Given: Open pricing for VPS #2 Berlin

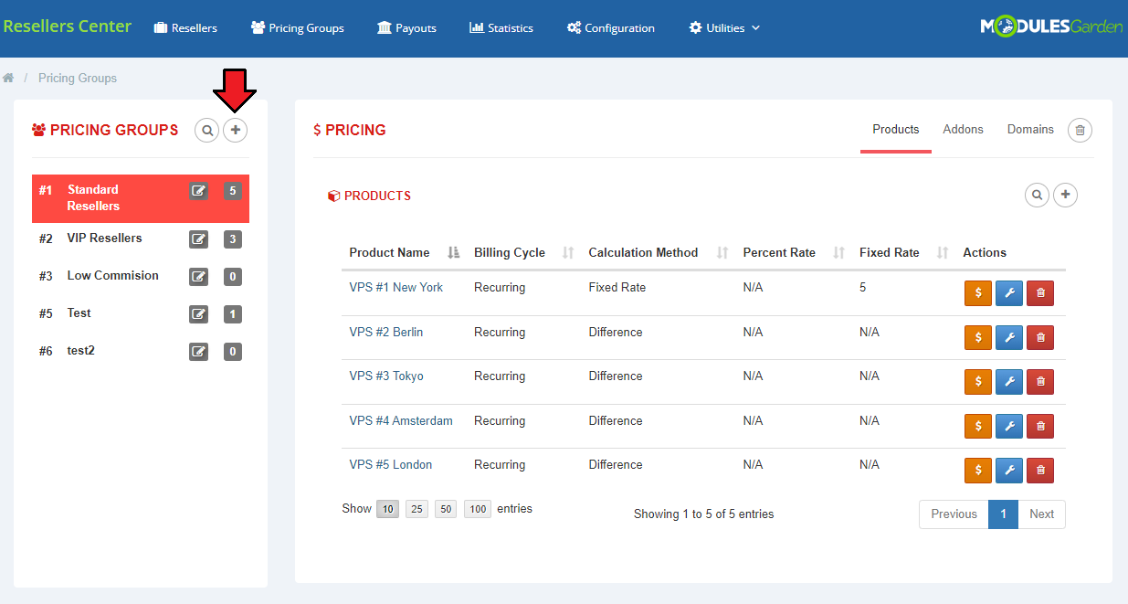Looking at the screenshot, I should (x=978, y=338).
